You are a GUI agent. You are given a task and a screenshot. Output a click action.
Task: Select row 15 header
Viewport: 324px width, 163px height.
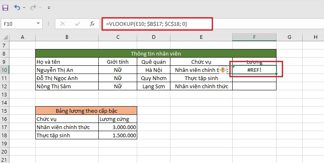click(5, 111)
